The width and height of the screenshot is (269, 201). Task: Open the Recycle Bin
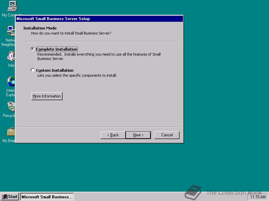tap(11, 107)
